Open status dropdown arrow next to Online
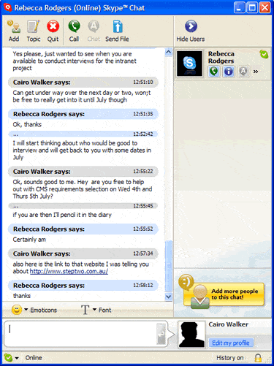274x366 pixels. point(17,358)
